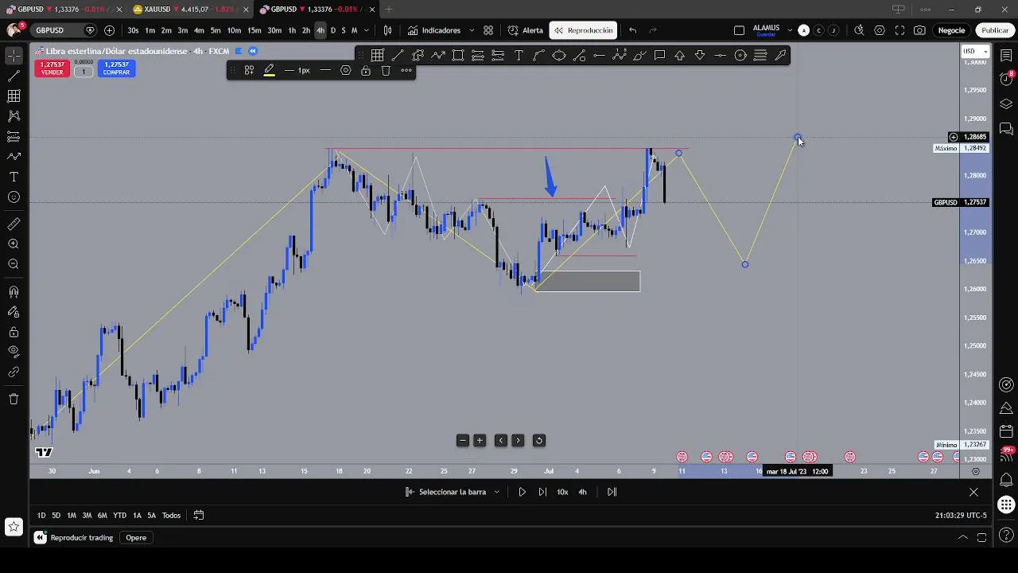Delete objects with the sidebar trash icon
This screenshot has width=1018, height=573.
(x=14, y=399)
